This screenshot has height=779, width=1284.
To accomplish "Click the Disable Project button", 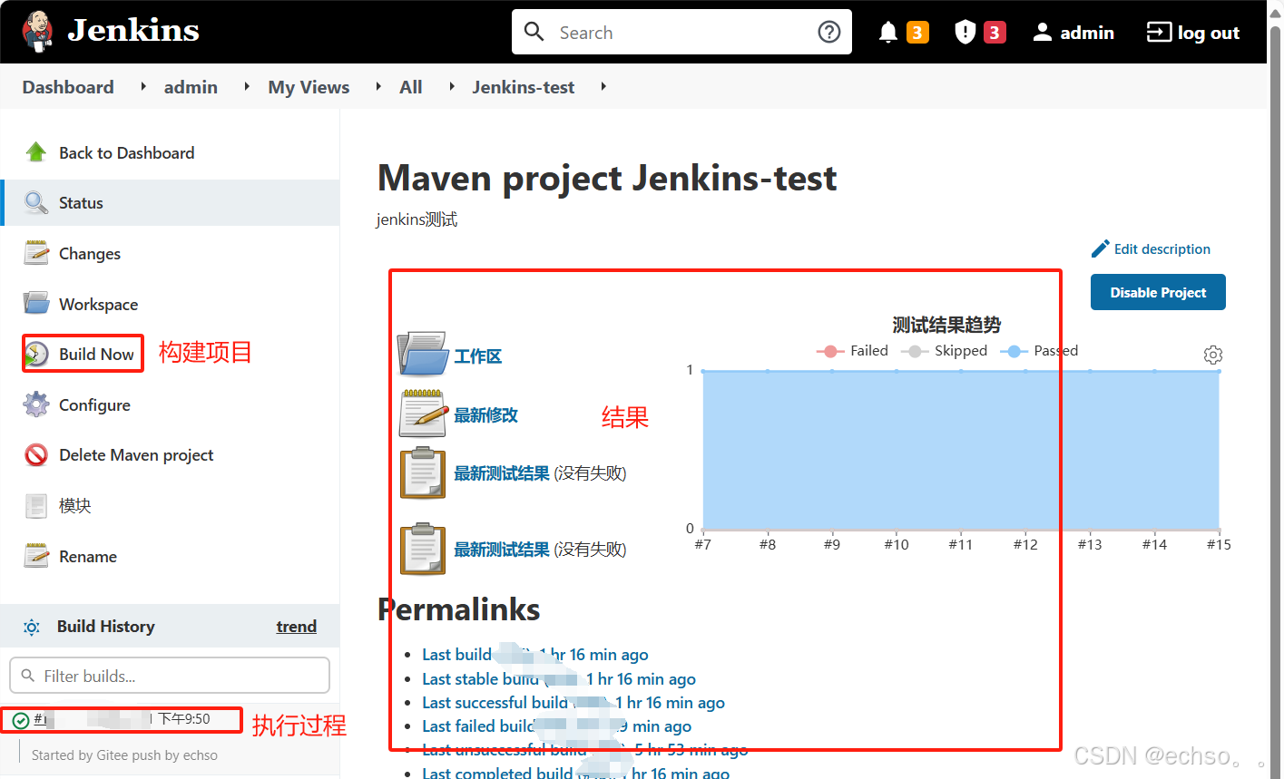I will click(1158, 292).
